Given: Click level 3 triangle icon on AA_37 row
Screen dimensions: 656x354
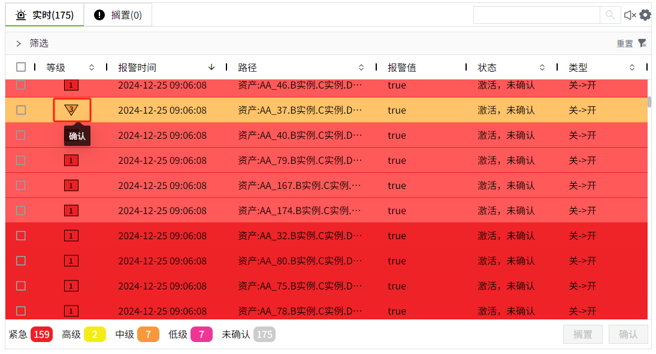Looking at the screenshot, I should coord(71,110).
